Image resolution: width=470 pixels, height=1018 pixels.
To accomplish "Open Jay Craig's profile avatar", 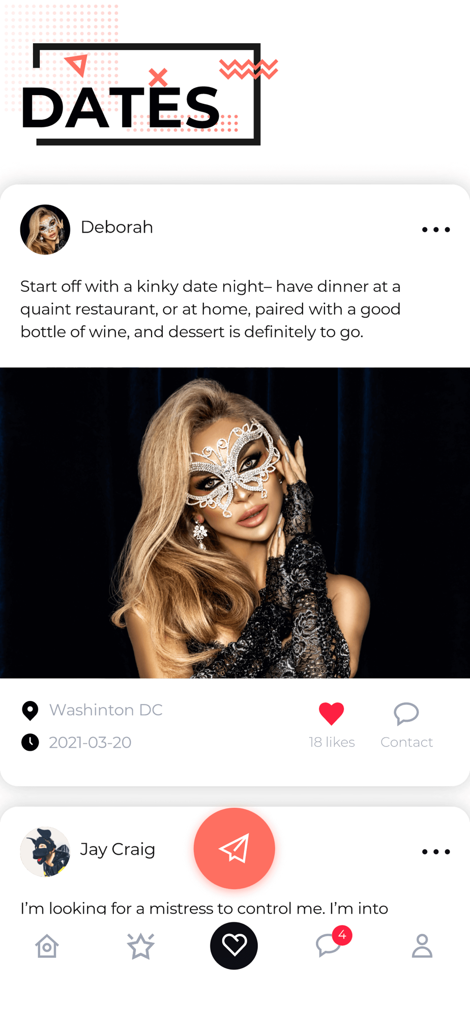I will coord(45,852).
